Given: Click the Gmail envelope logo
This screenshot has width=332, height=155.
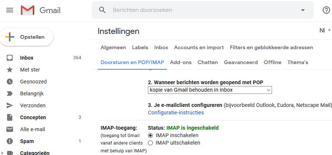Looking at the screenshot, I should coord(28,10).
